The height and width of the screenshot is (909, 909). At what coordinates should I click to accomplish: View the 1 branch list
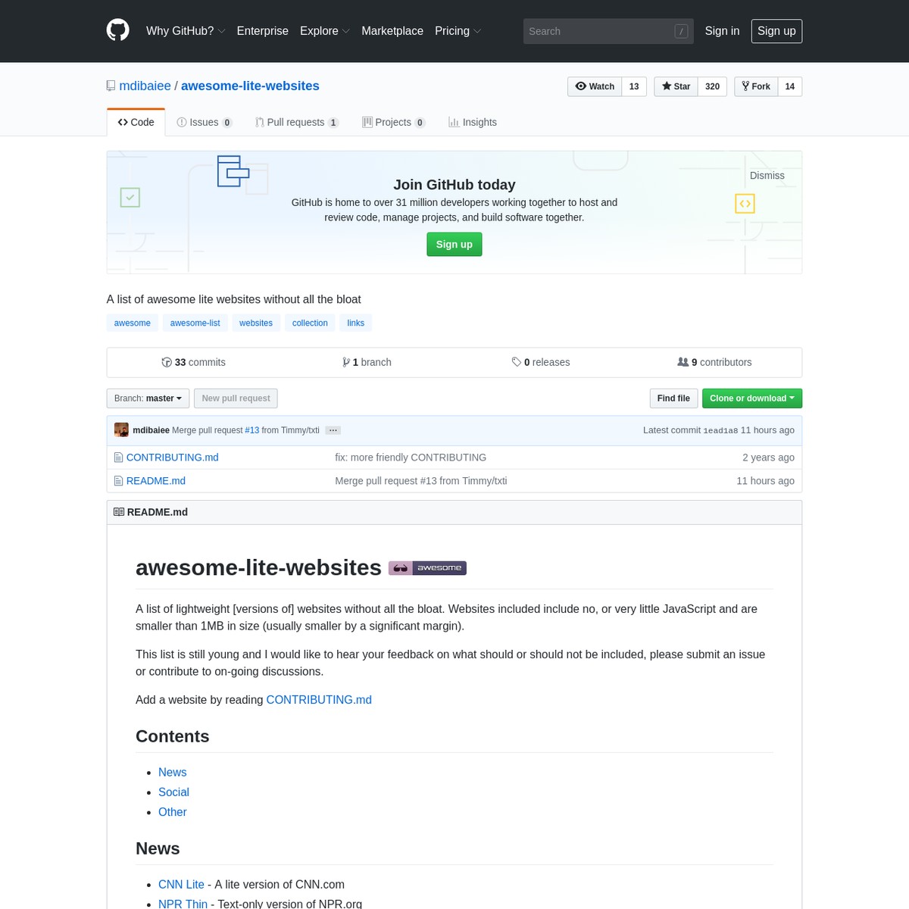367,362
